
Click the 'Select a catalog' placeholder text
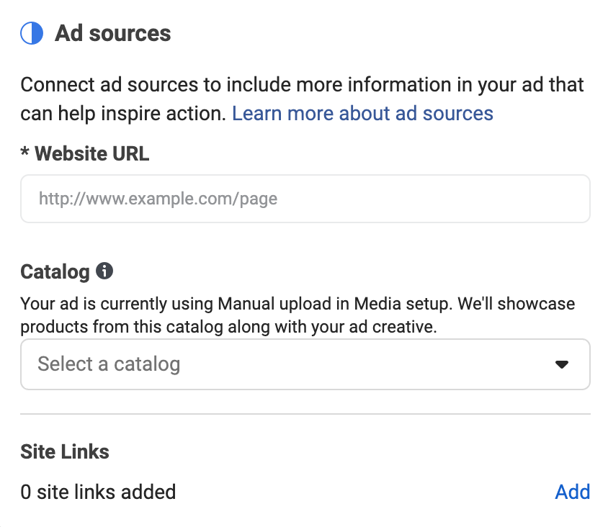point(109,364)
